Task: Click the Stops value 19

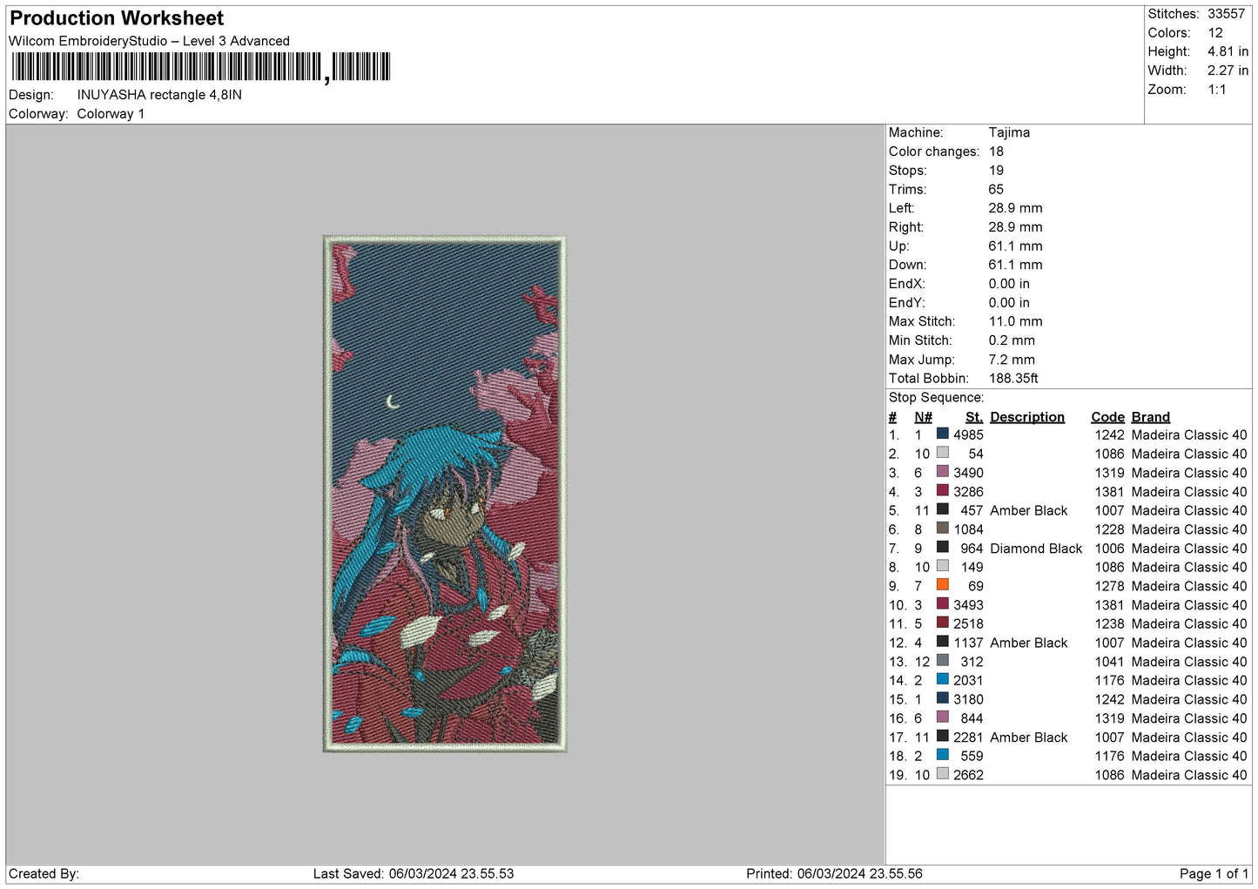Action: tap(996, 171)
